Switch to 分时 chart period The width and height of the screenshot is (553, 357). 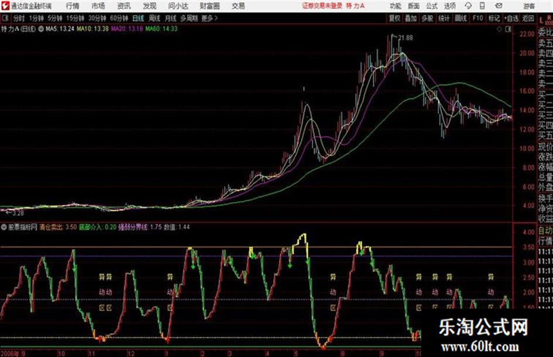tap(19, 18)
